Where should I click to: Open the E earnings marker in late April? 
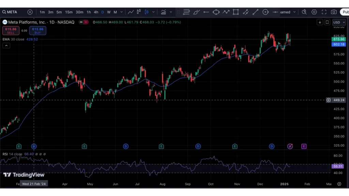[x=84, y=146]
